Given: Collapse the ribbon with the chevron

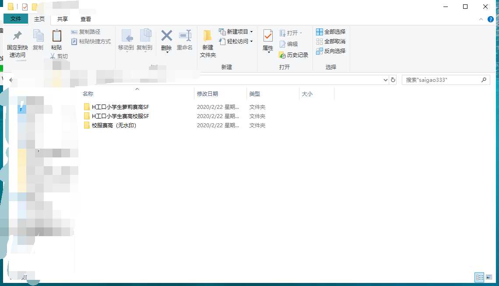Looking at the screenshot, I should [481, 19].
